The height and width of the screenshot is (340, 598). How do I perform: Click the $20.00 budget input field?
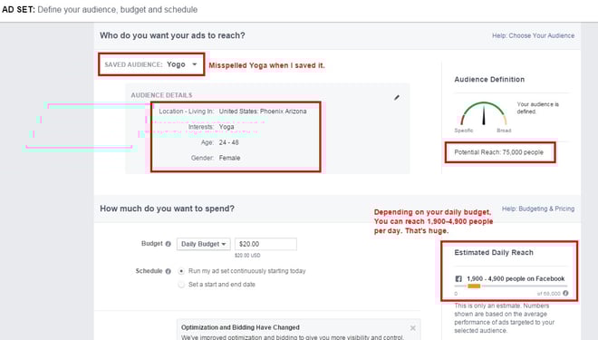point(265,244)
